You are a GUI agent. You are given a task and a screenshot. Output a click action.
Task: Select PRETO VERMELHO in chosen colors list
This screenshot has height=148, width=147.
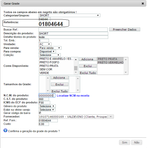tap(110, 63)
